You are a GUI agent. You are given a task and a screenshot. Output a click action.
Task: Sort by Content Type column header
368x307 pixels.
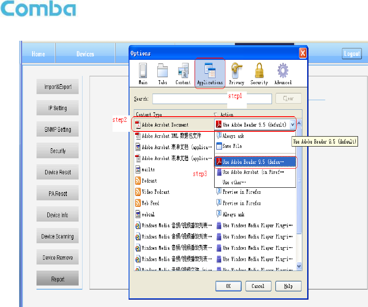(x=173, y=114)
